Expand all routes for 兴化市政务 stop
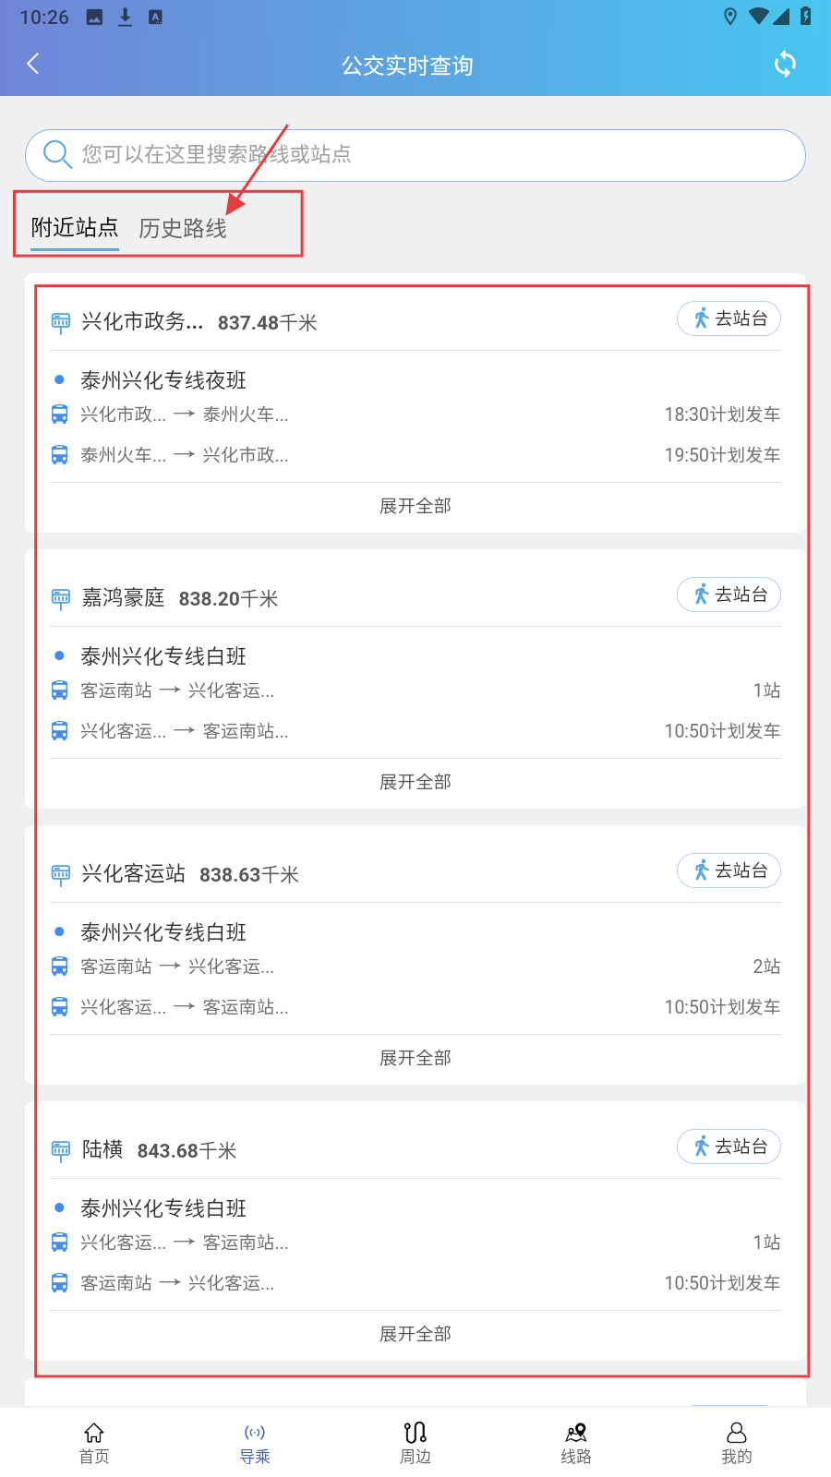The height and width of the screenshot is (1477, 831). click(x=415, y=506)
